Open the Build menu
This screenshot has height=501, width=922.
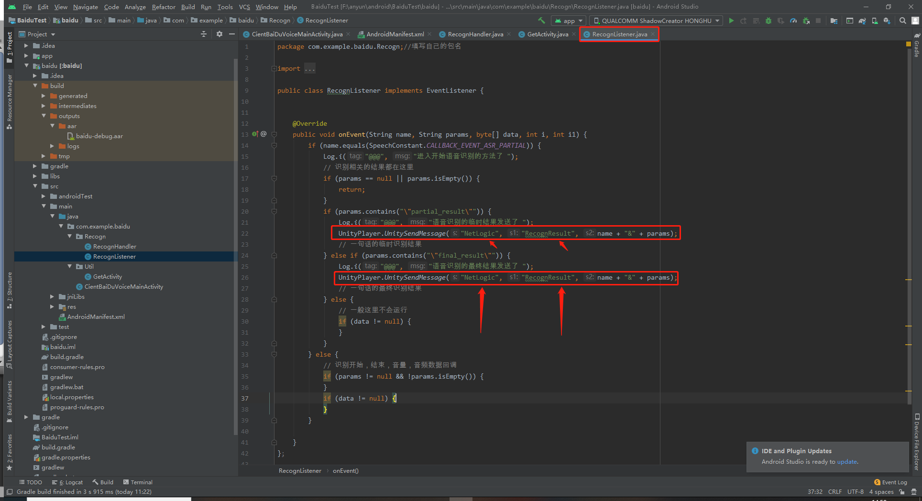point(188,7)
